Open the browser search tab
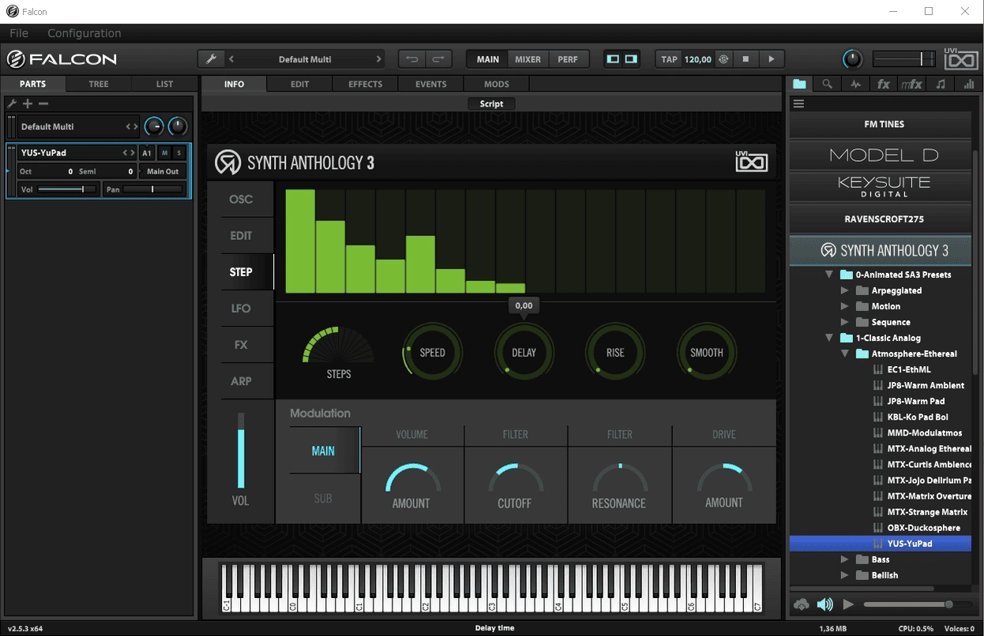The image size is (984, 636). pyautogui.click(x=827, y=84)
